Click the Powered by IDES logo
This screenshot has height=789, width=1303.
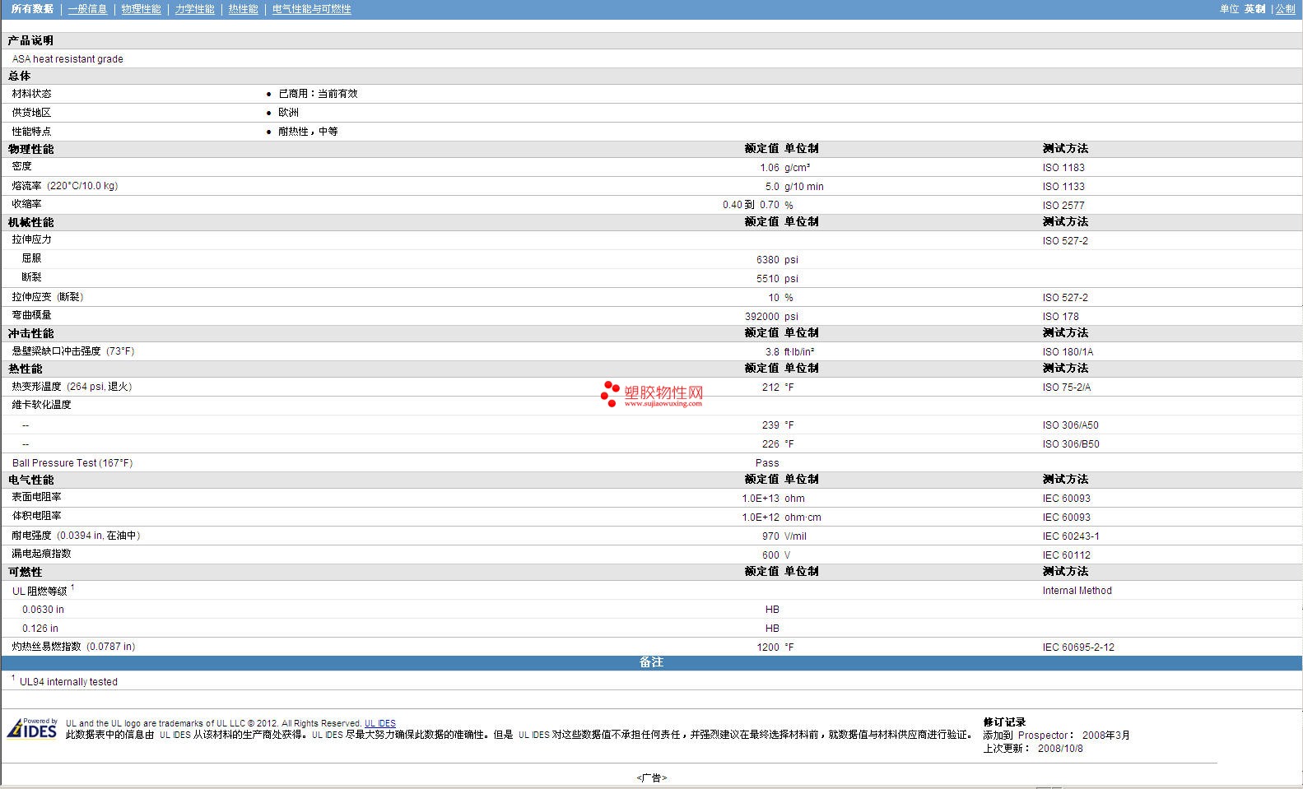click(x=32, y=728)
